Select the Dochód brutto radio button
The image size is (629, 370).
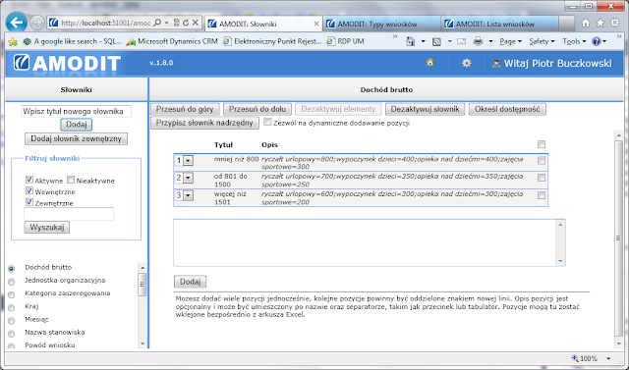tap(11, 269)
